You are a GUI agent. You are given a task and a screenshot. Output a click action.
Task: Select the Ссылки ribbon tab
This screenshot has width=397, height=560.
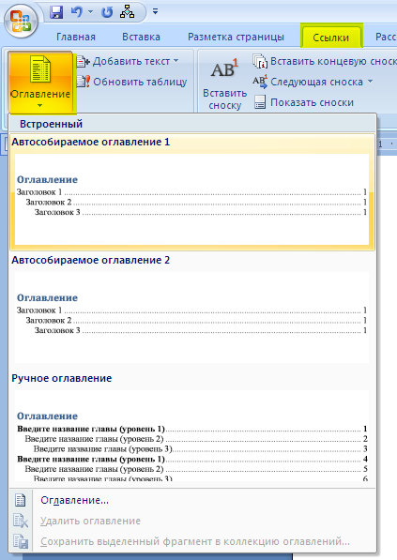pos(331,37)
